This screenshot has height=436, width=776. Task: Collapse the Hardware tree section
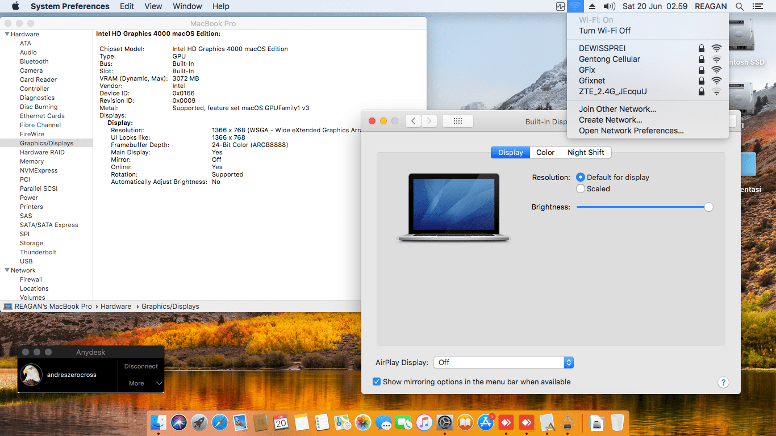coord(7,34)
